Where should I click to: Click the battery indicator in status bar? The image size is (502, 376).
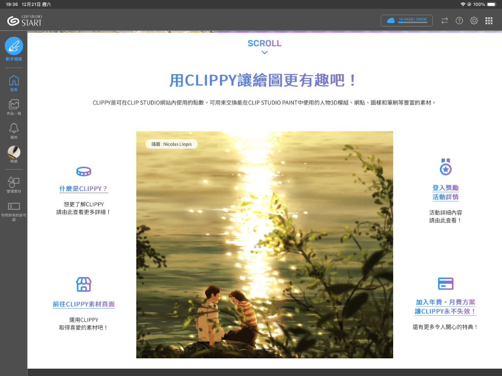click(x=491, y=4)
